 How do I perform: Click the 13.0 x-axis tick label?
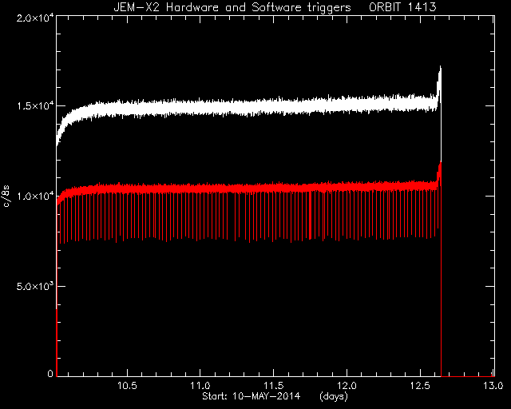(x=493, y=386)
